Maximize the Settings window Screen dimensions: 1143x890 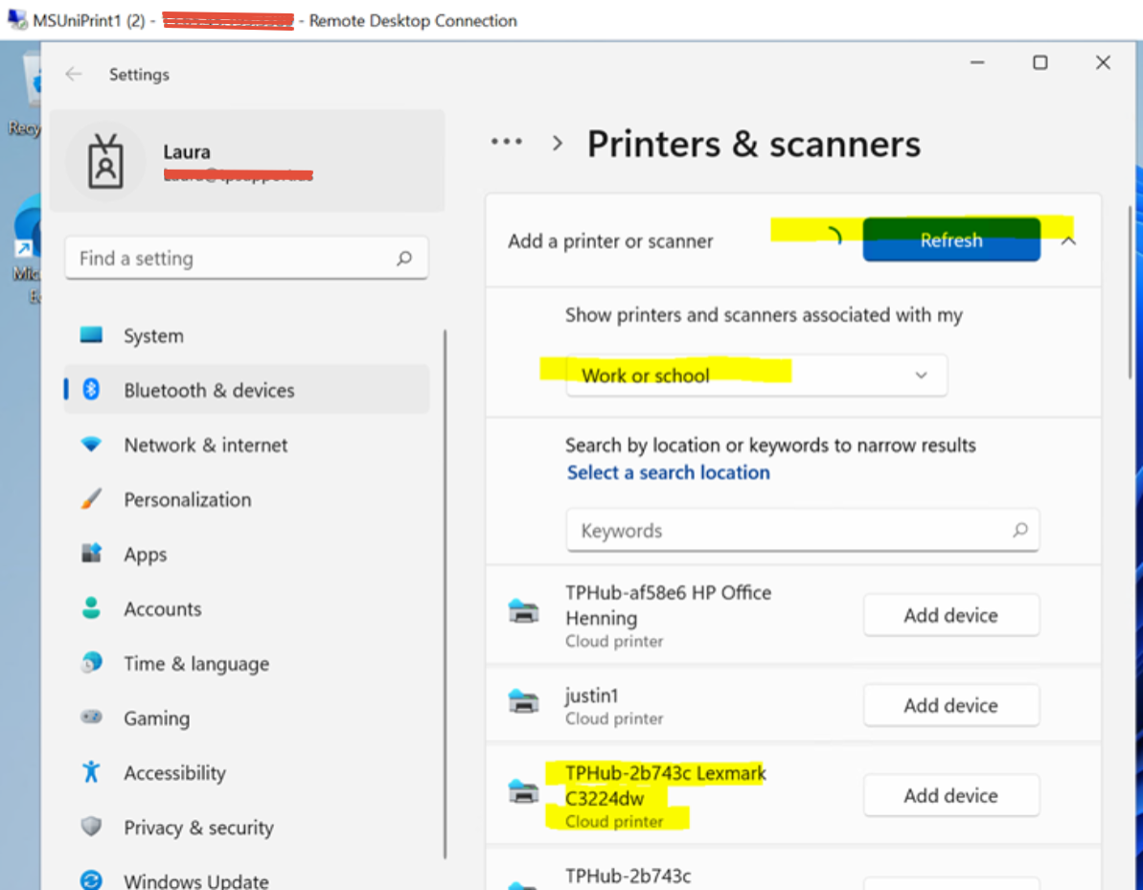pyautogui.click(x=1040, y=62)
